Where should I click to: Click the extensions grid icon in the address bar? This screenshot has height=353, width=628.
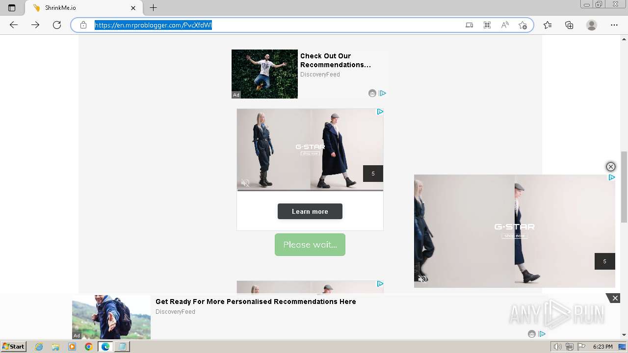click(487, 25)
